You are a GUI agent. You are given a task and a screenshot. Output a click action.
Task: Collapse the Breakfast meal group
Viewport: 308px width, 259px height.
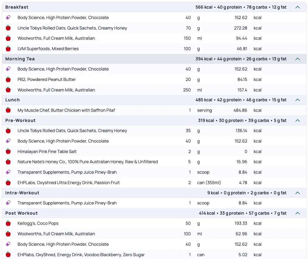[298, 7]
